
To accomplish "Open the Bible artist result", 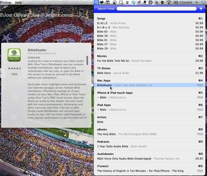I will point(150,122).
